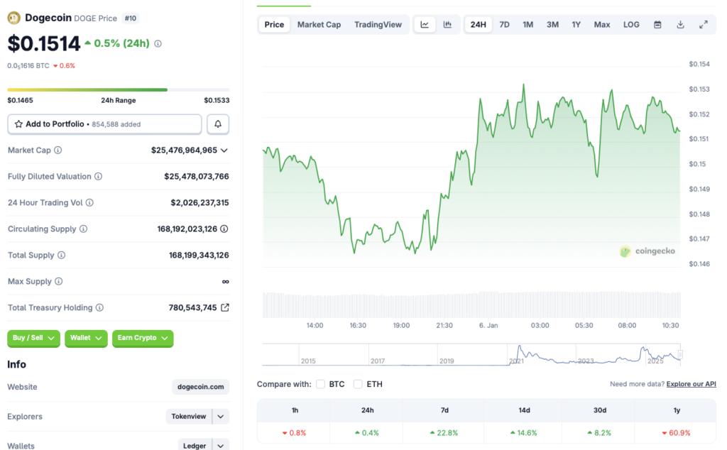Switch to the TradingView tab

tap(378, 23)
